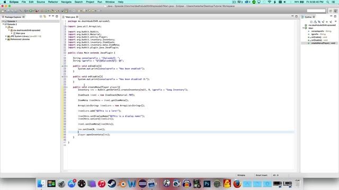
Task: Expand Referenced Libraries node
Action: (x=6, y=40)
